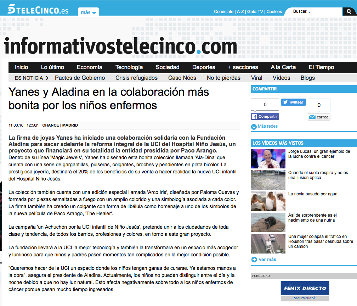
Task: Share article via Facebook Compartir button
Action: coord(265,117)
